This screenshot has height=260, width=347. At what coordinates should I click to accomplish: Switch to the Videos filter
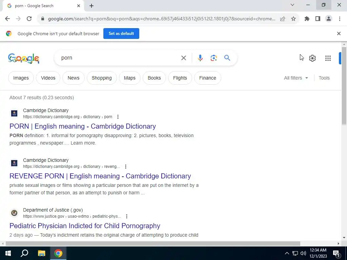(x=48, y=78)
